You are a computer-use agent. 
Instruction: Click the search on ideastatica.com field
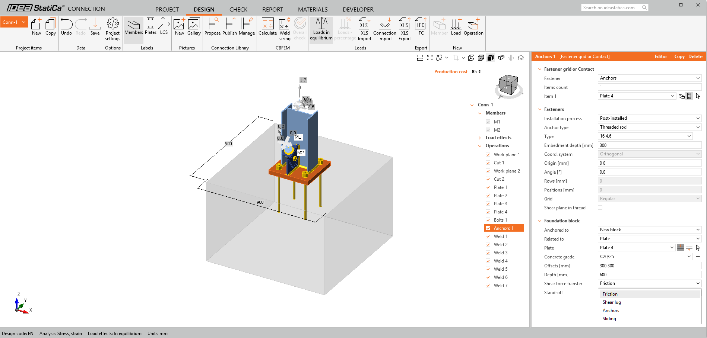point(615,7)
